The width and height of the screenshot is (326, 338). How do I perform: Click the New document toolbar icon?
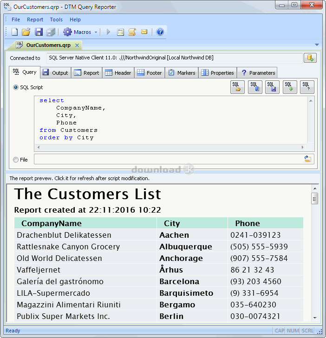click(x=14, y=32)
